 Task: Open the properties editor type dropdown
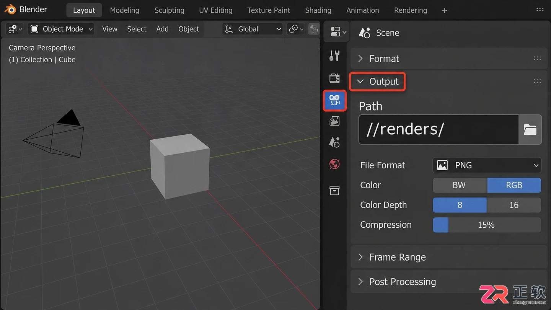coord(338,32)
